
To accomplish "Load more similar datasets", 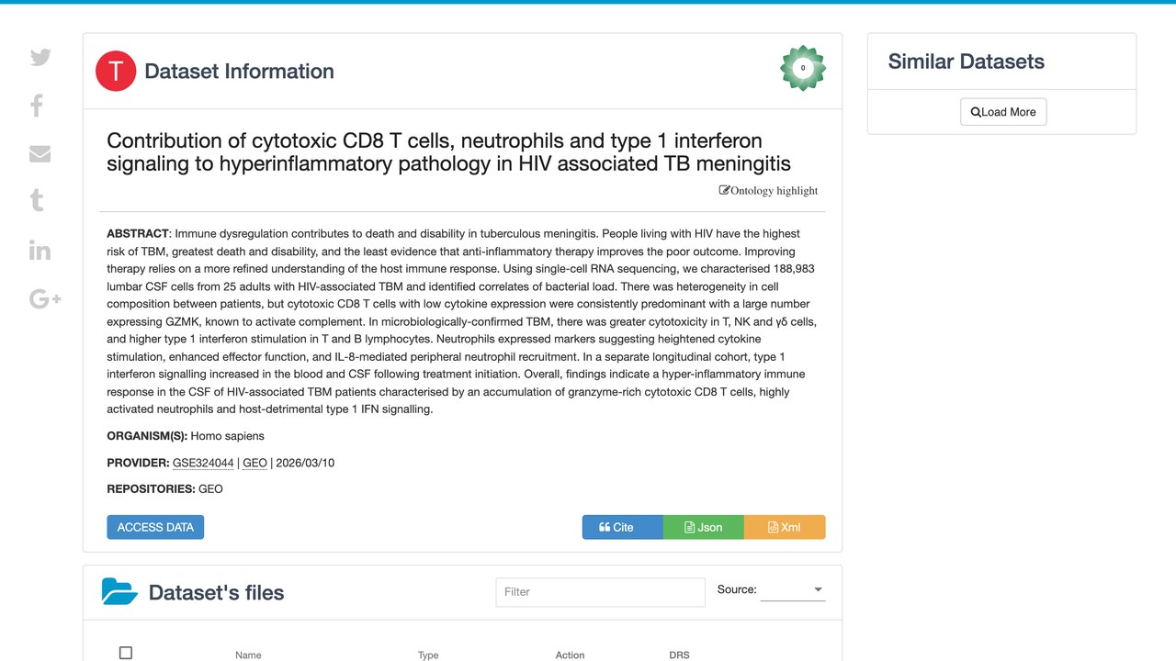I will click(x=1003, y=112).
